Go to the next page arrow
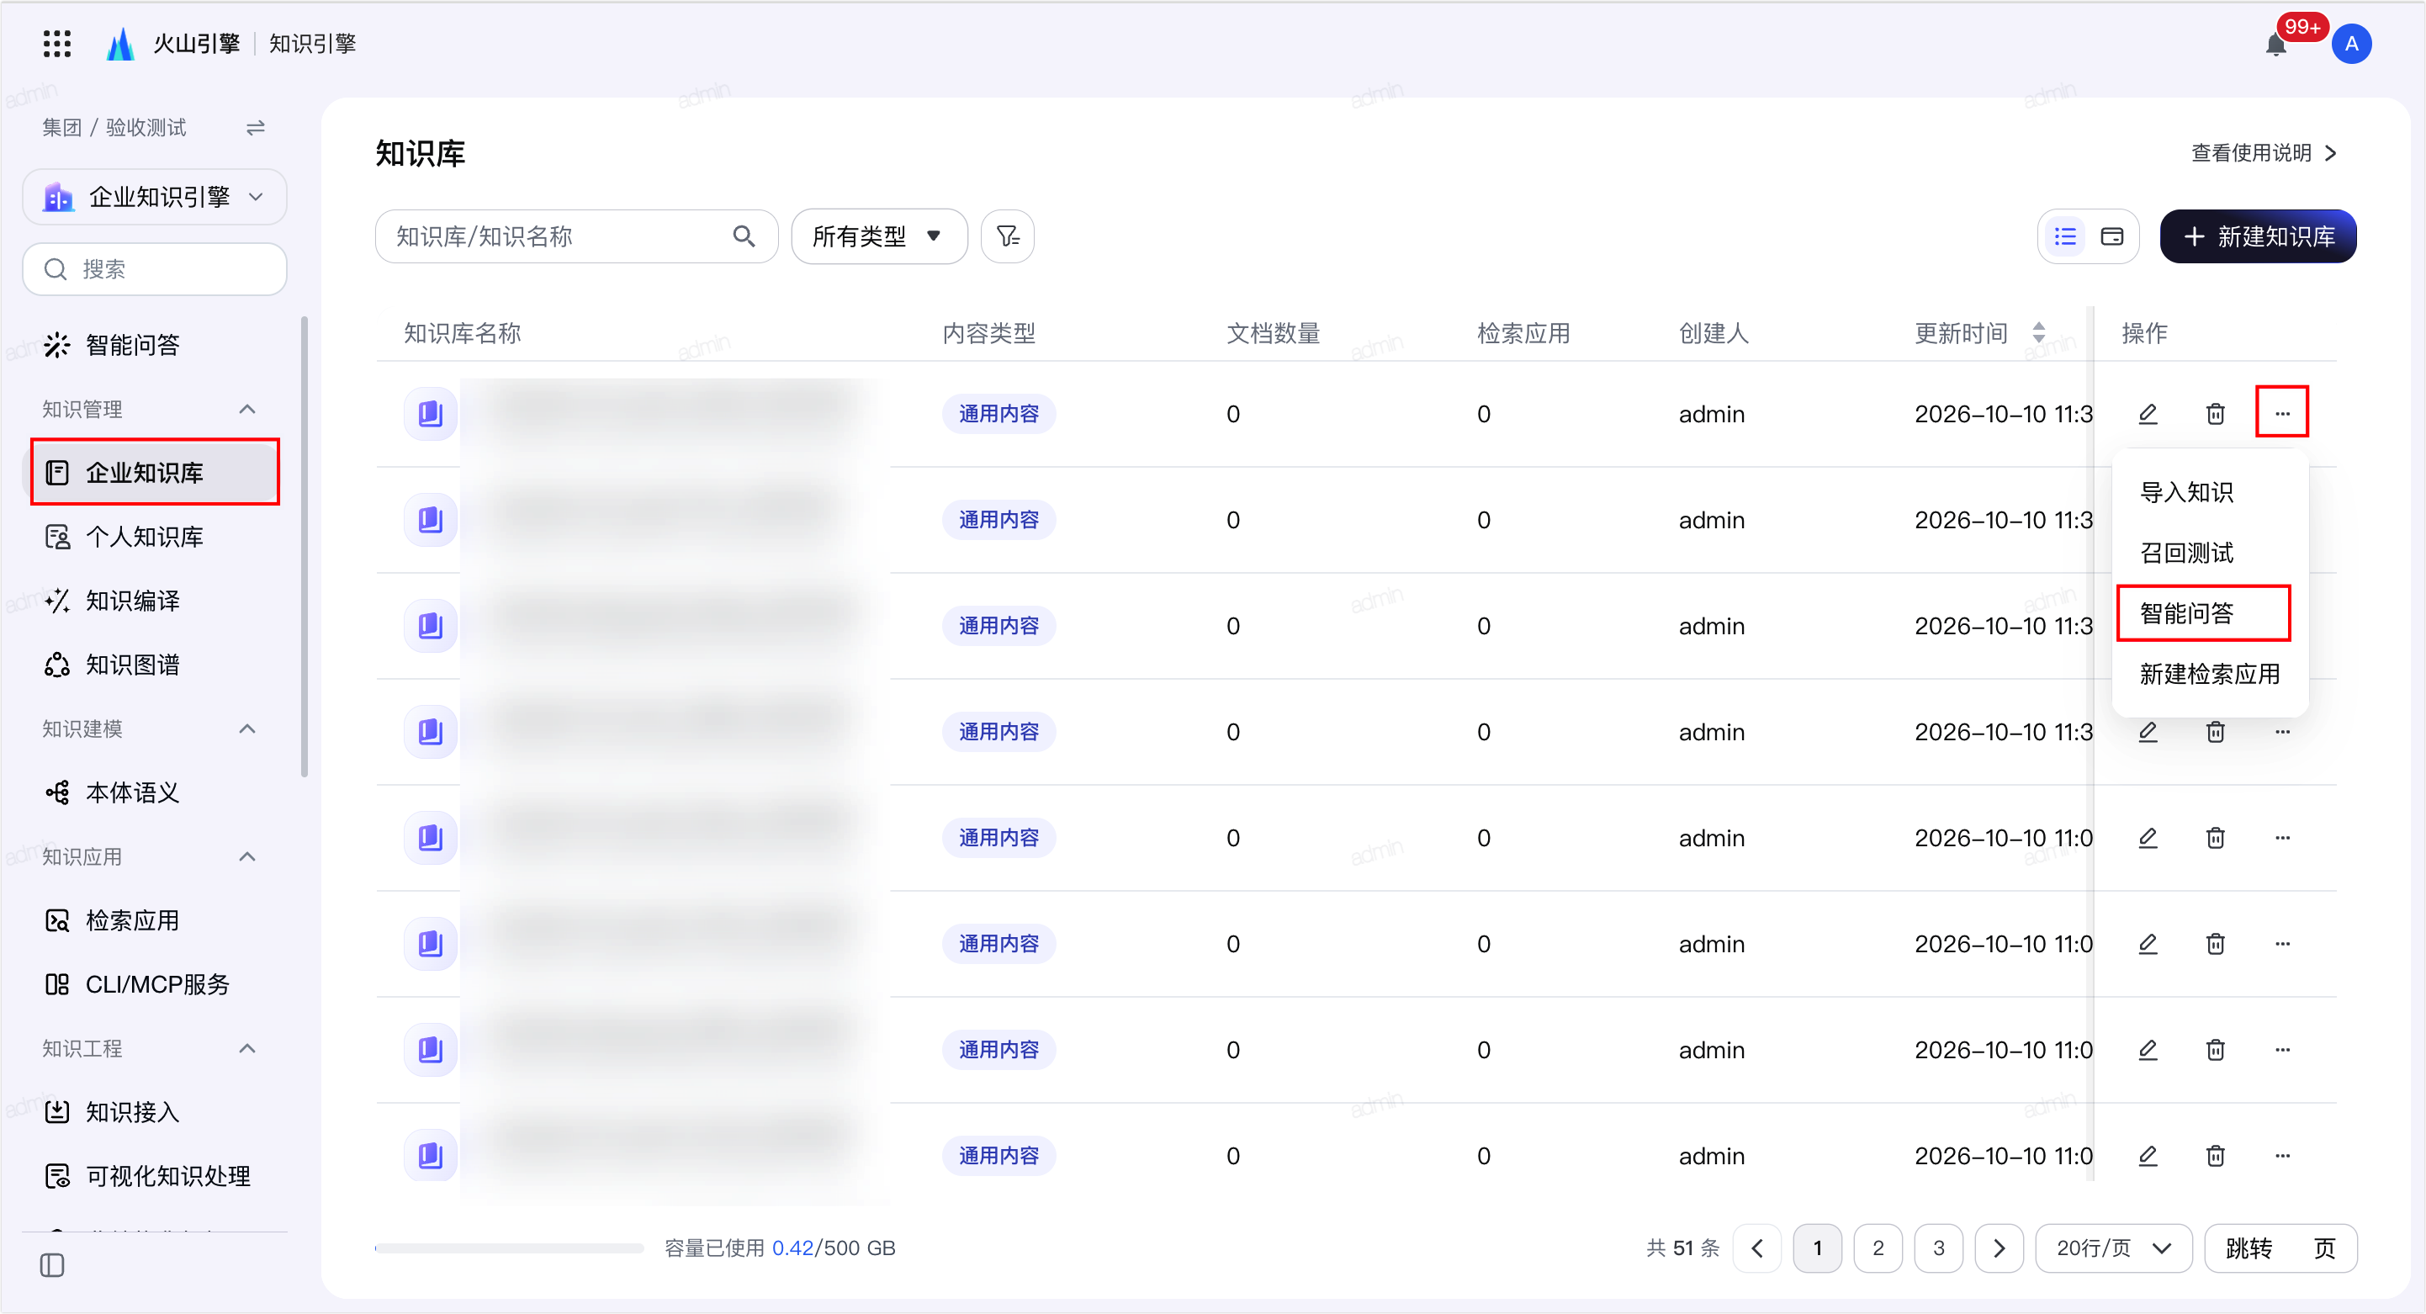 2000,1248
